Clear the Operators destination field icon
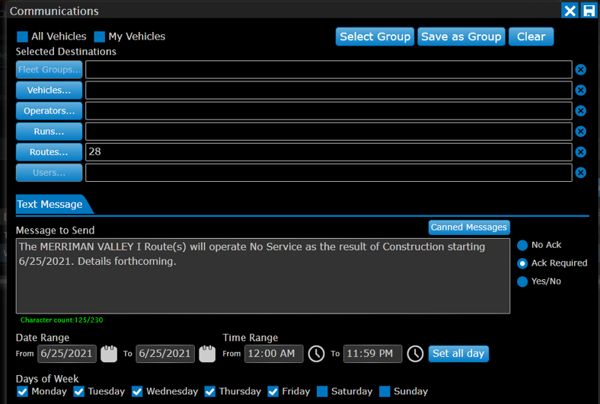600x404 pixels. click(580, 111)
